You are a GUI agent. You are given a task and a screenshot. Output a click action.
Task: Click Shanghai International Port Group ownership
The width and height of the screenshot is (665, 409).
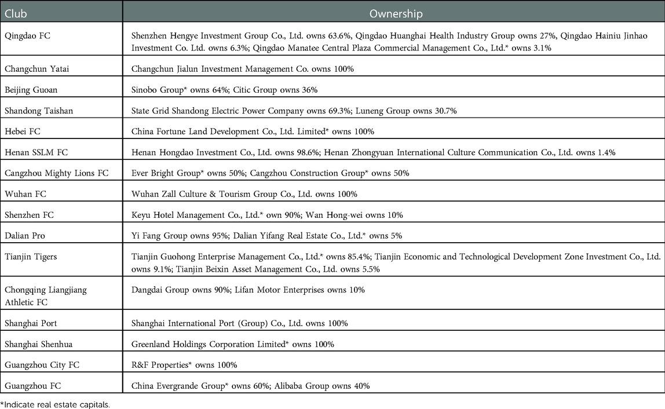pyautogui.click(x=239, y=323)
